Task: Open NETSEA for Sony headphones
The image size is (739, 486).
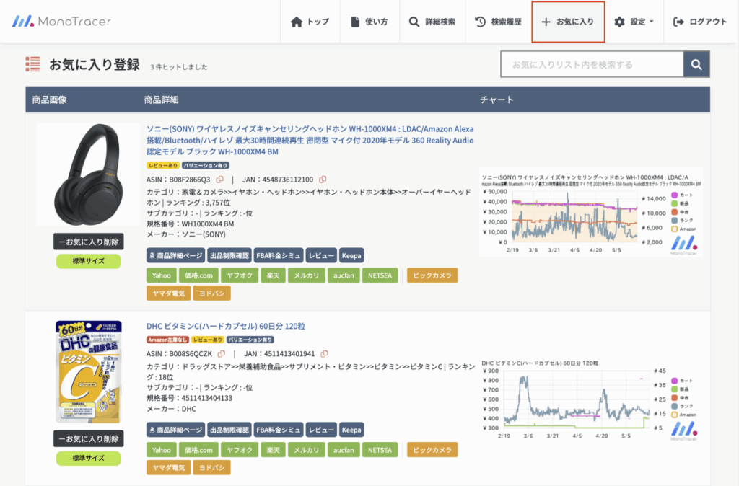Action: coord(380,275)
